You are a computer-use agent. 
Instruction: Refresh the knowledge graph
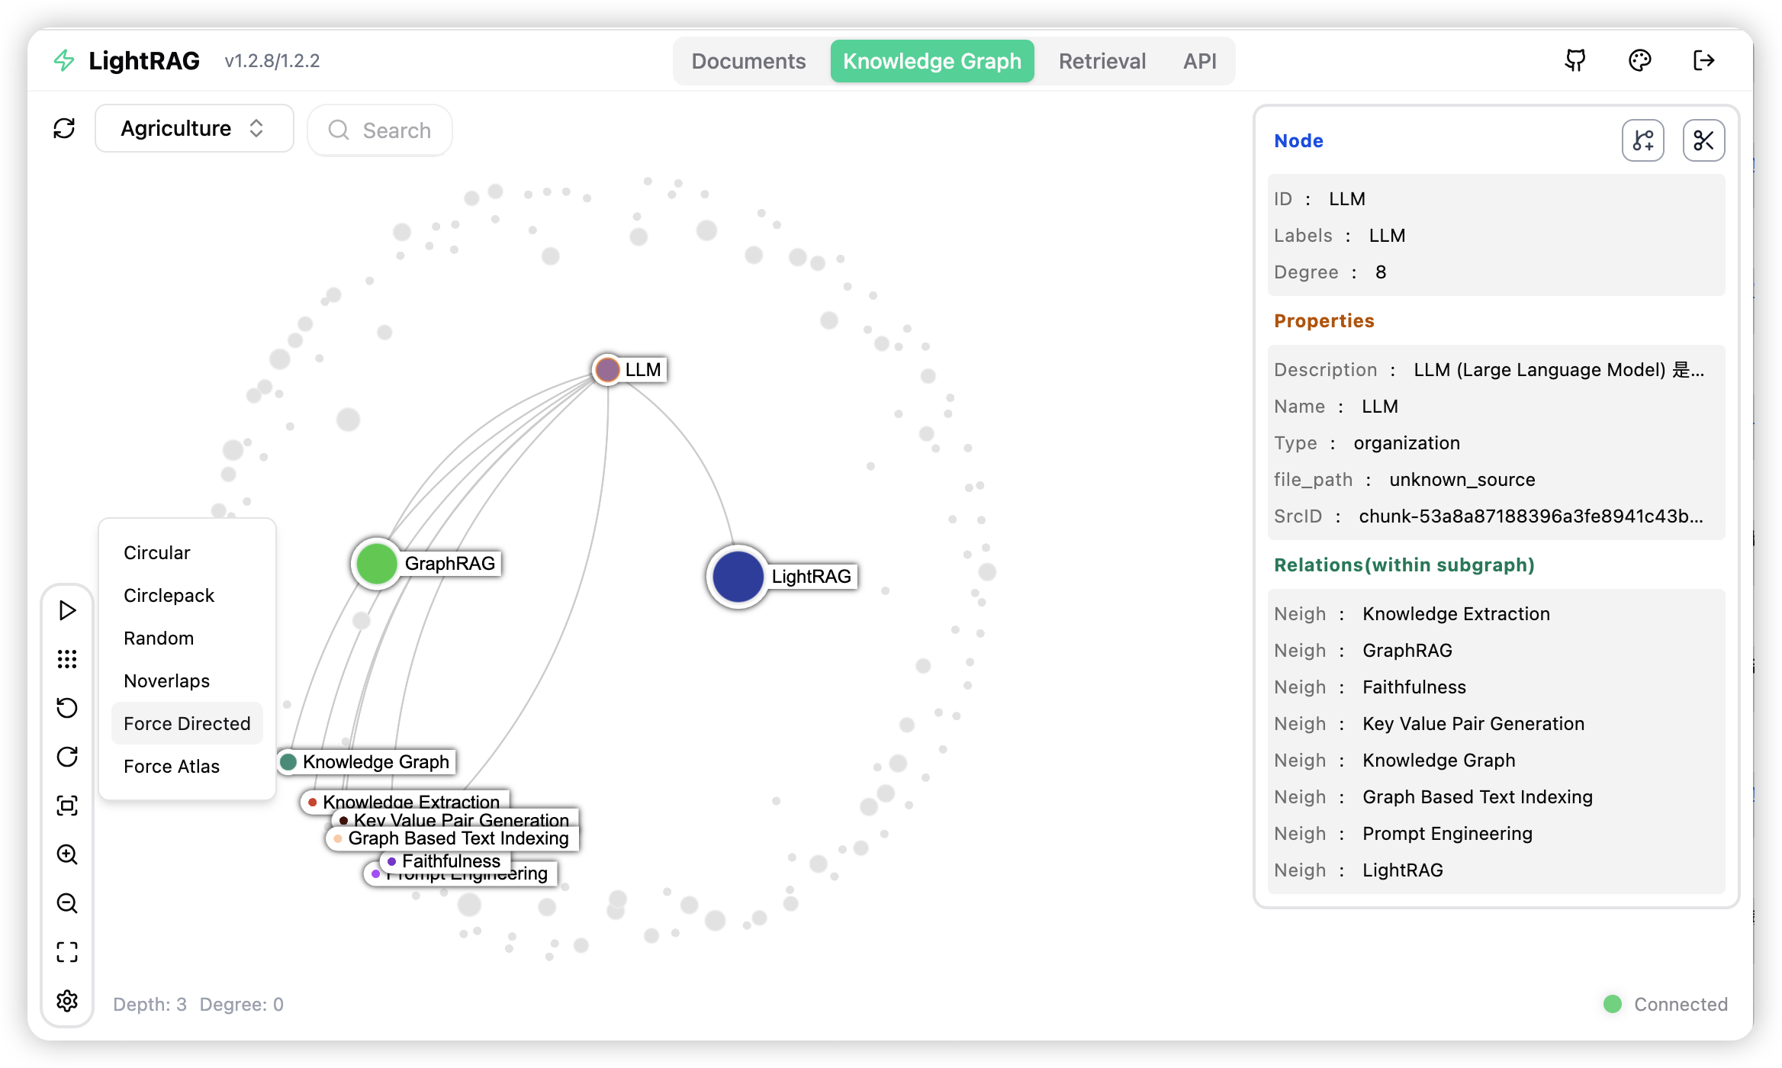(x=65, y=128)
